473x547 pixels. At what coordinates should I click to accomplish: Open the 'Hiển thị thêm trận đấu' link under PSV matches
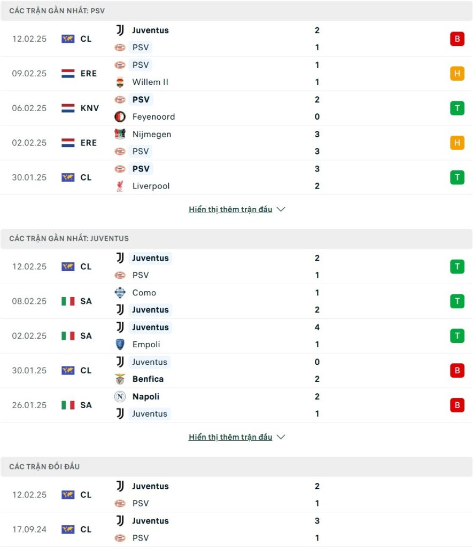click(x=230, y=209)
